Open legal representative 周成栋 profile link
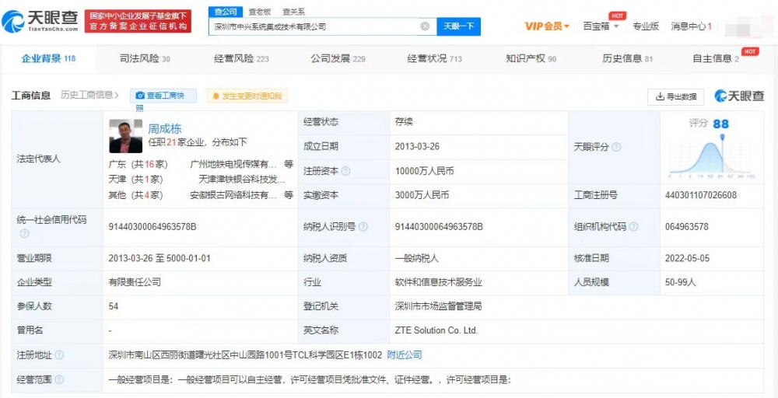778x398 pixels. coord(165,129)
